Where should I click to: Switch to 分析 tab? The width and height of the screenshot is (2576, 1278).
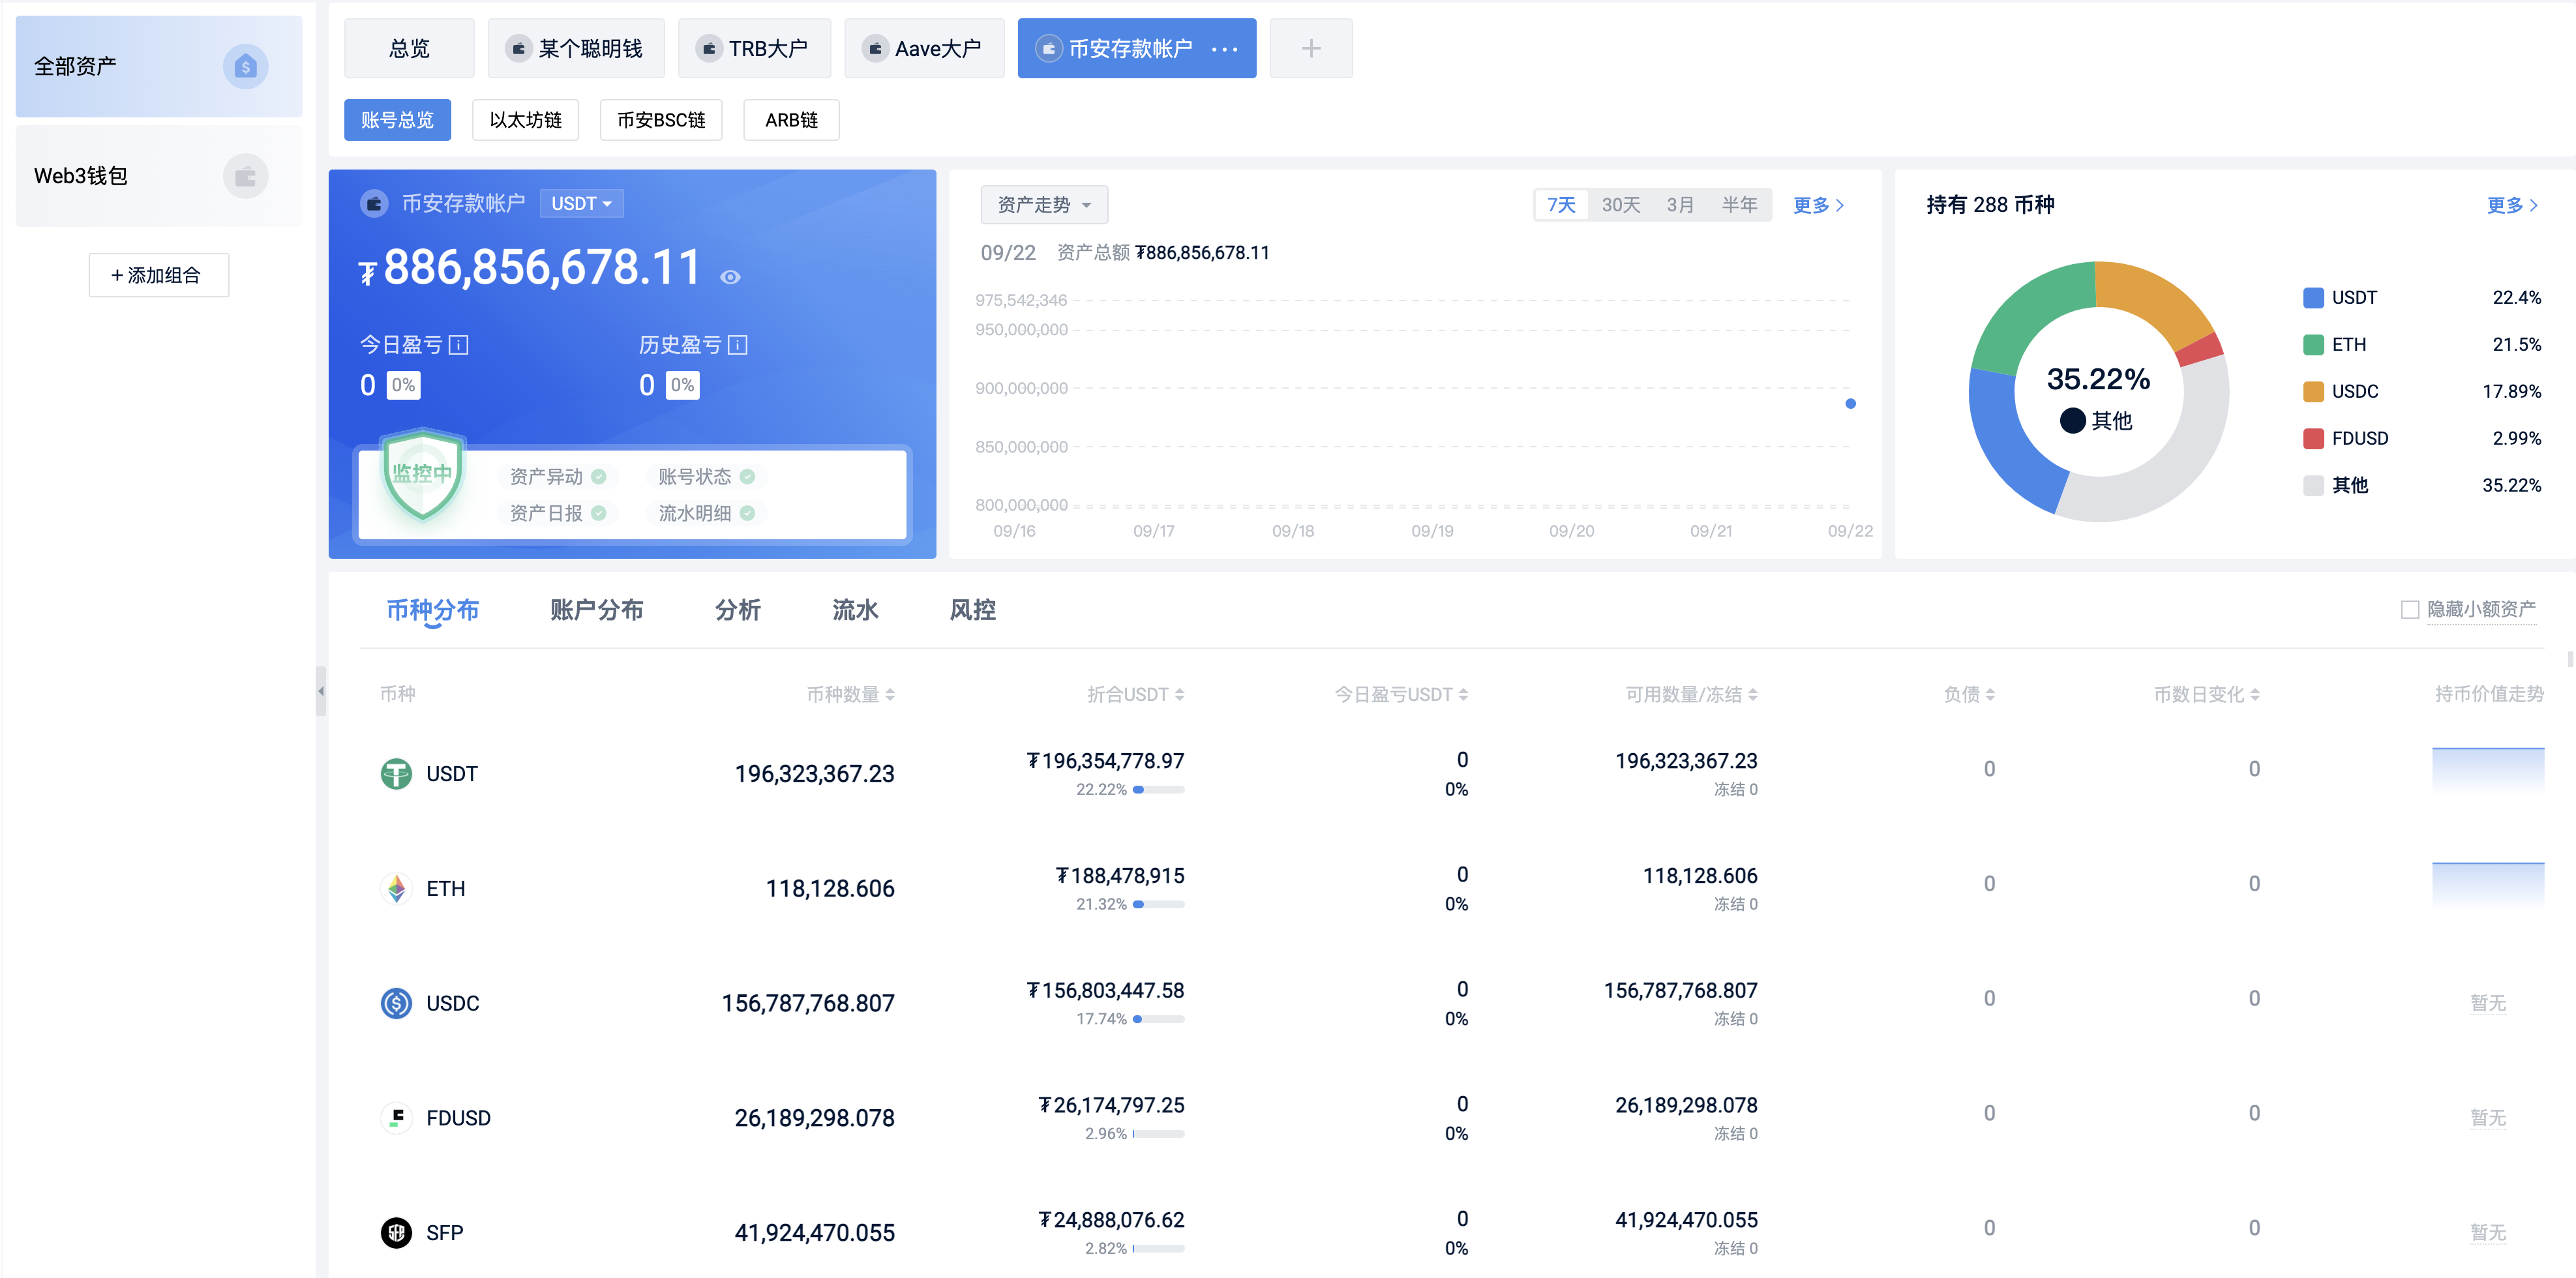point(737,610)
